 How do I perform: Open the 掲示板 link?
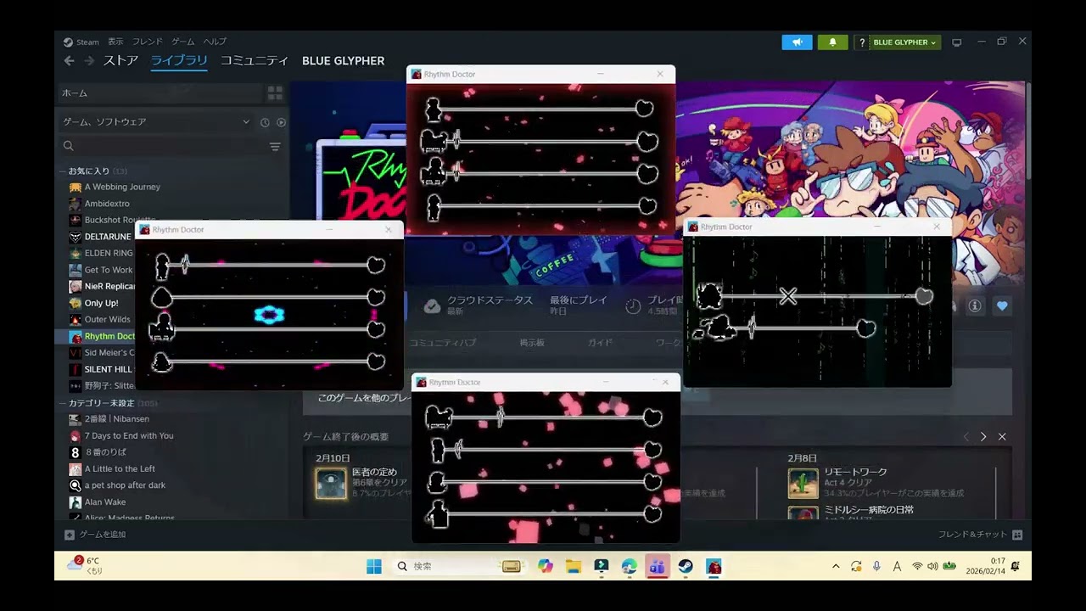tap(532, 343)
